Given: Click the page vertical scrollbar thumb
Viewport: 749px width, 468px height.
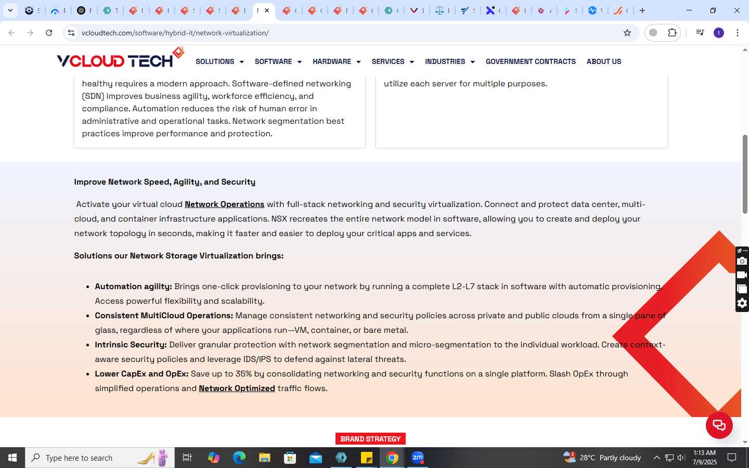Looking at the screenshot, I should pyautogui.click(x=745, y=174).
